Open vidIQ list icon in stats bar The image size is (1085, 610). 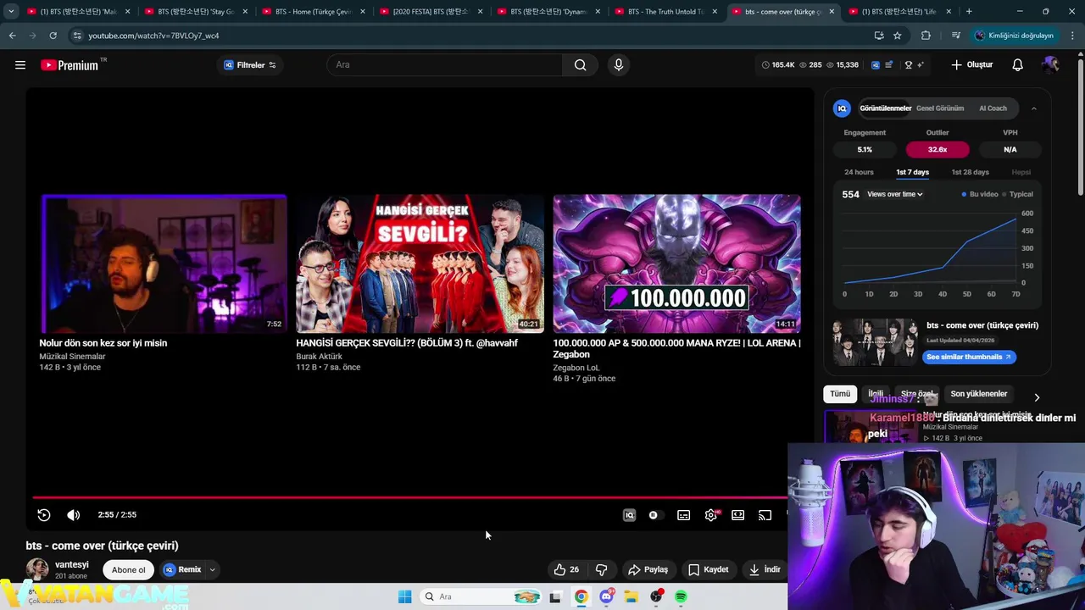coord(888,65)
